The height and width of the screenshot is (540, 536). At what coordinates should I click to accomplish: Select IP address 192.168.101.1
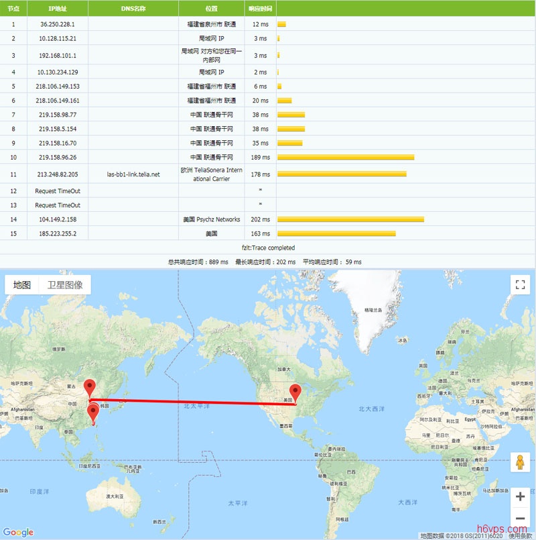pos(58,55)
